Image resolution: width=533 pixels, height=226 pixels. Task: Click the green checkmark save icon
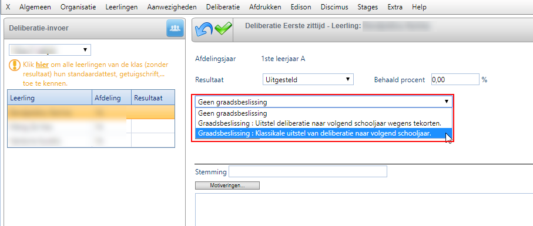tap(223, 29)
